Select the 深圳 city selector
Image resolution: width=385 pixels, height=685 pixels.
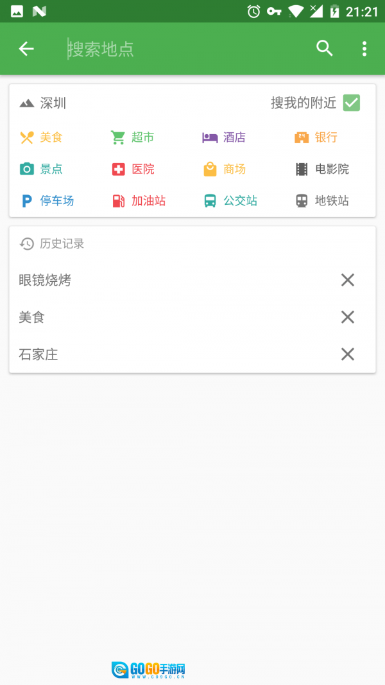click(x=44, y=103)
